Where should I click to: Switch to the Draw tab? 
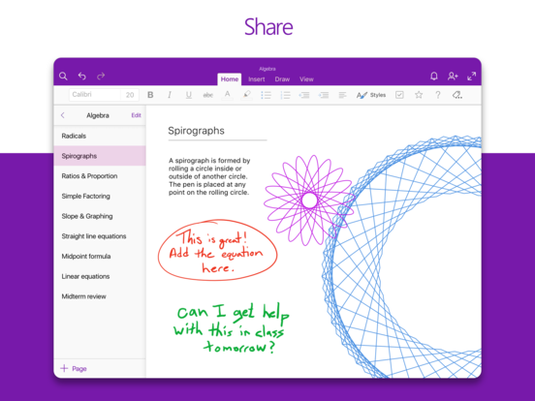click(x=282, y=79)
